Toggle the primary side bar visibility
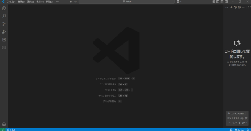Image resolution: width=251 pixels, height=131 pixels. pos(218,1)
